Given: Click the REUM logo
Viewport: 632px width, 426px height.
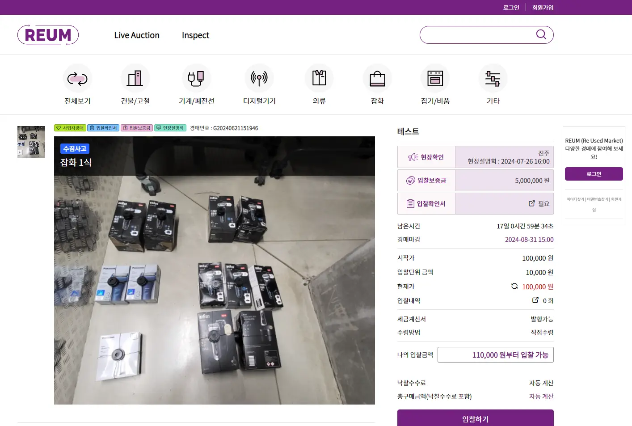Looking at the screenshot, I should pyautogui.click(x=48, y=35).
